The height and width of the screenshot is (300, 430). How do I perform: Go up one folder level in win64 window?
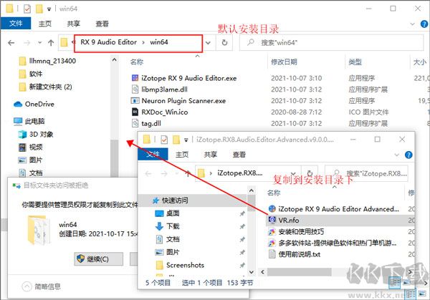51,43
